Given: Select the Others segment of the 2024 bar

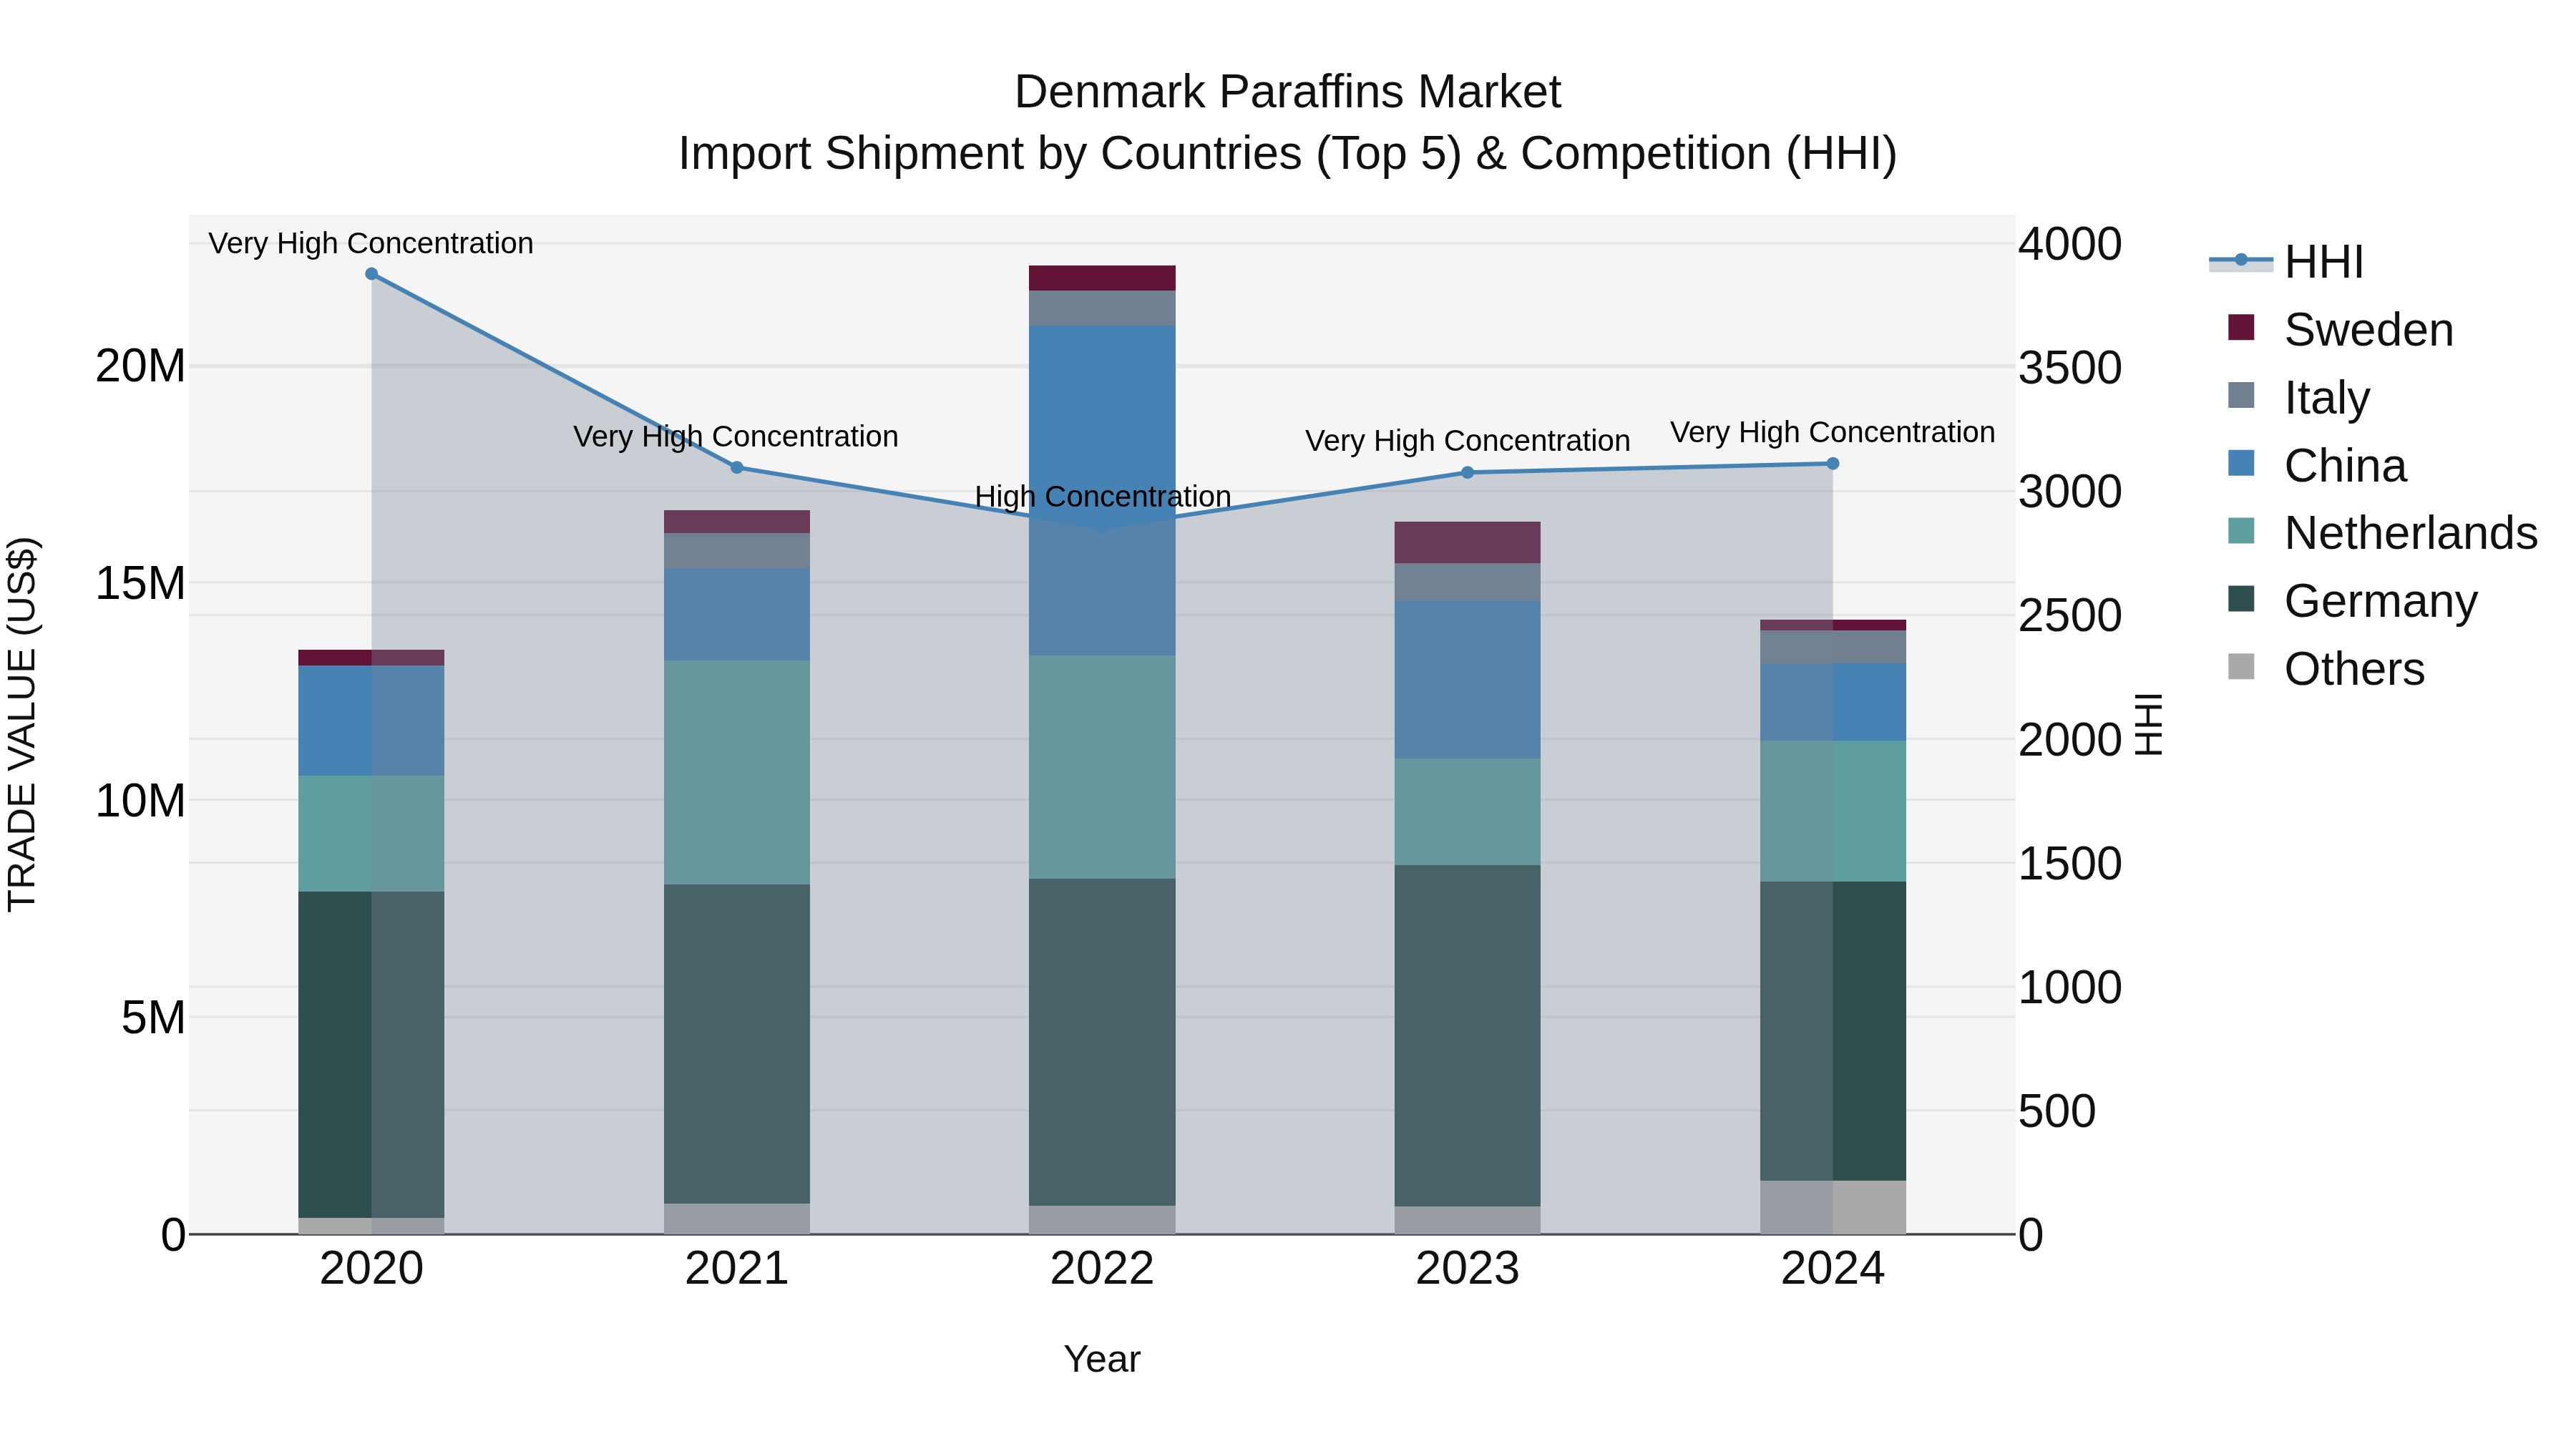Looking at the screenshot, I should [x=1833, y=1207].
